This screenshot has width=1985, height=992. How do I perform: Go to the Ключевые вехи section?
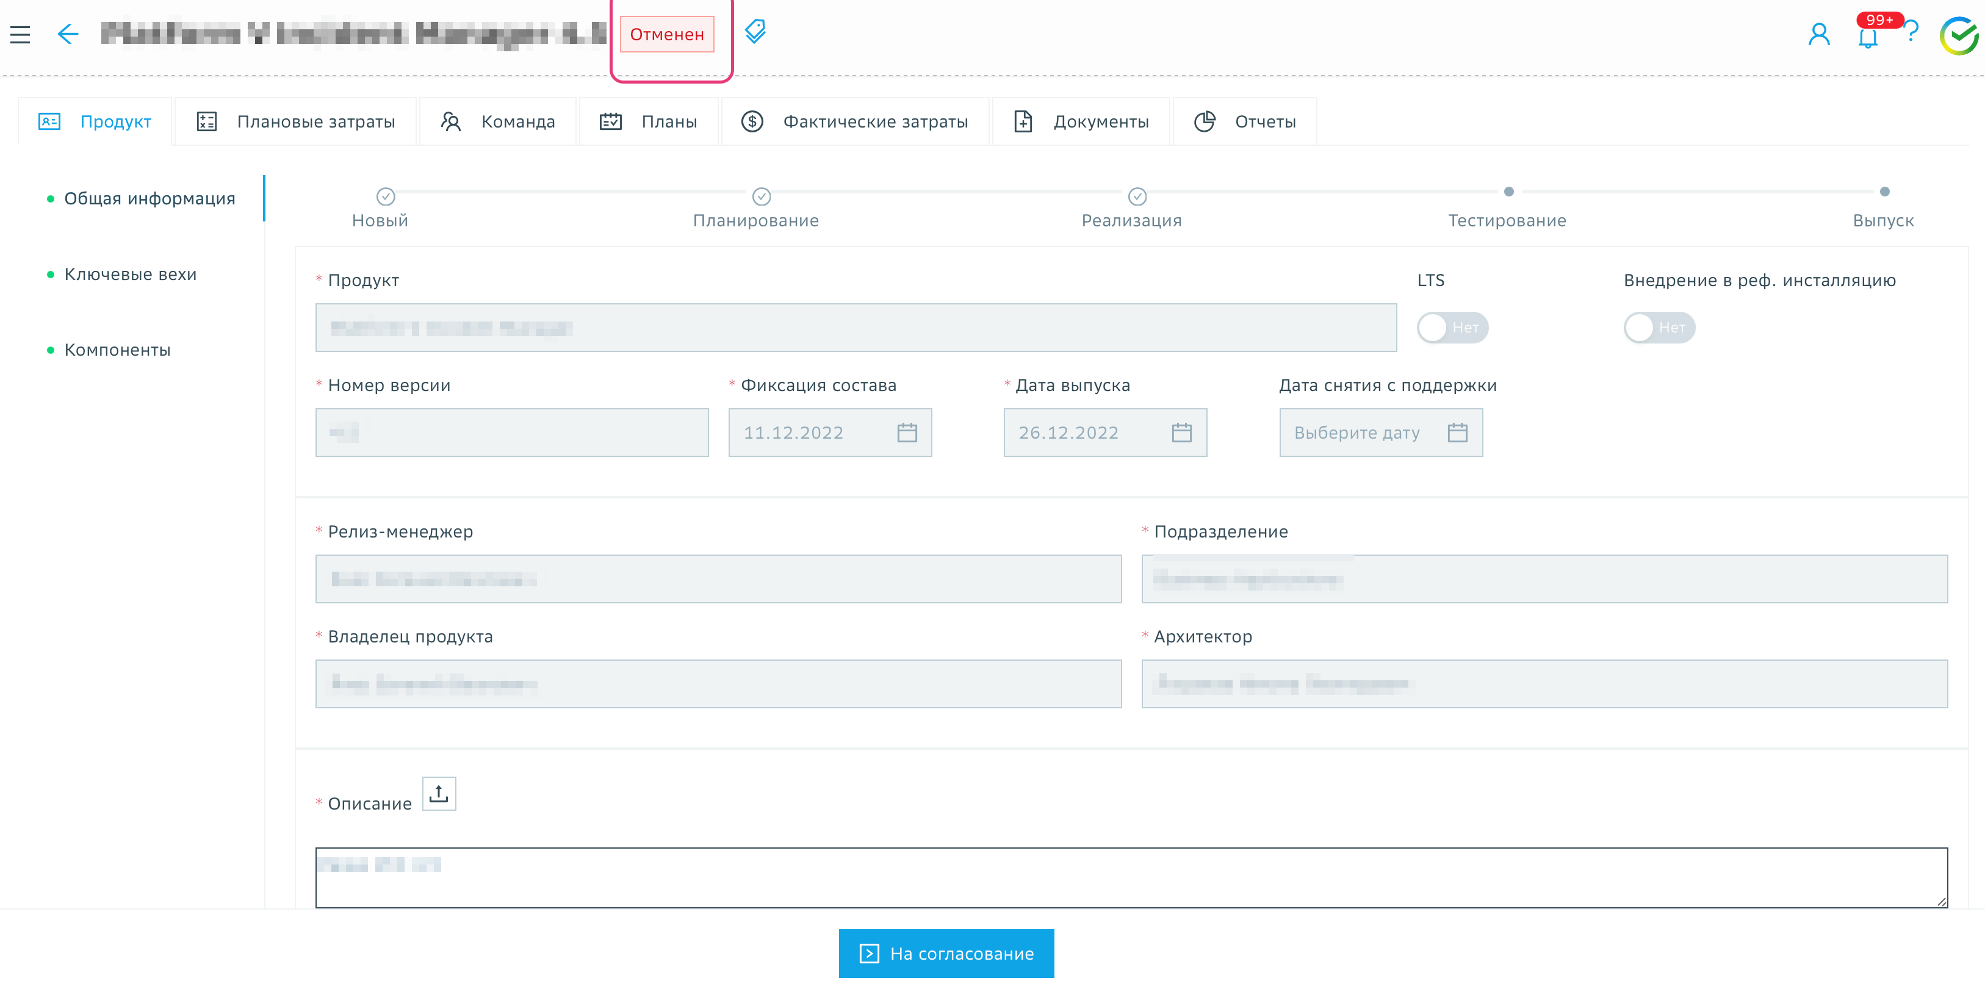[x=130, y=274]
